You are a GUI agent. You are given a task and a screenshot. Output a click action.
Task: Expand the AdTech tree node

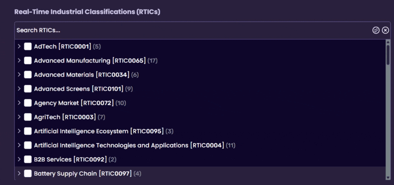19,47
